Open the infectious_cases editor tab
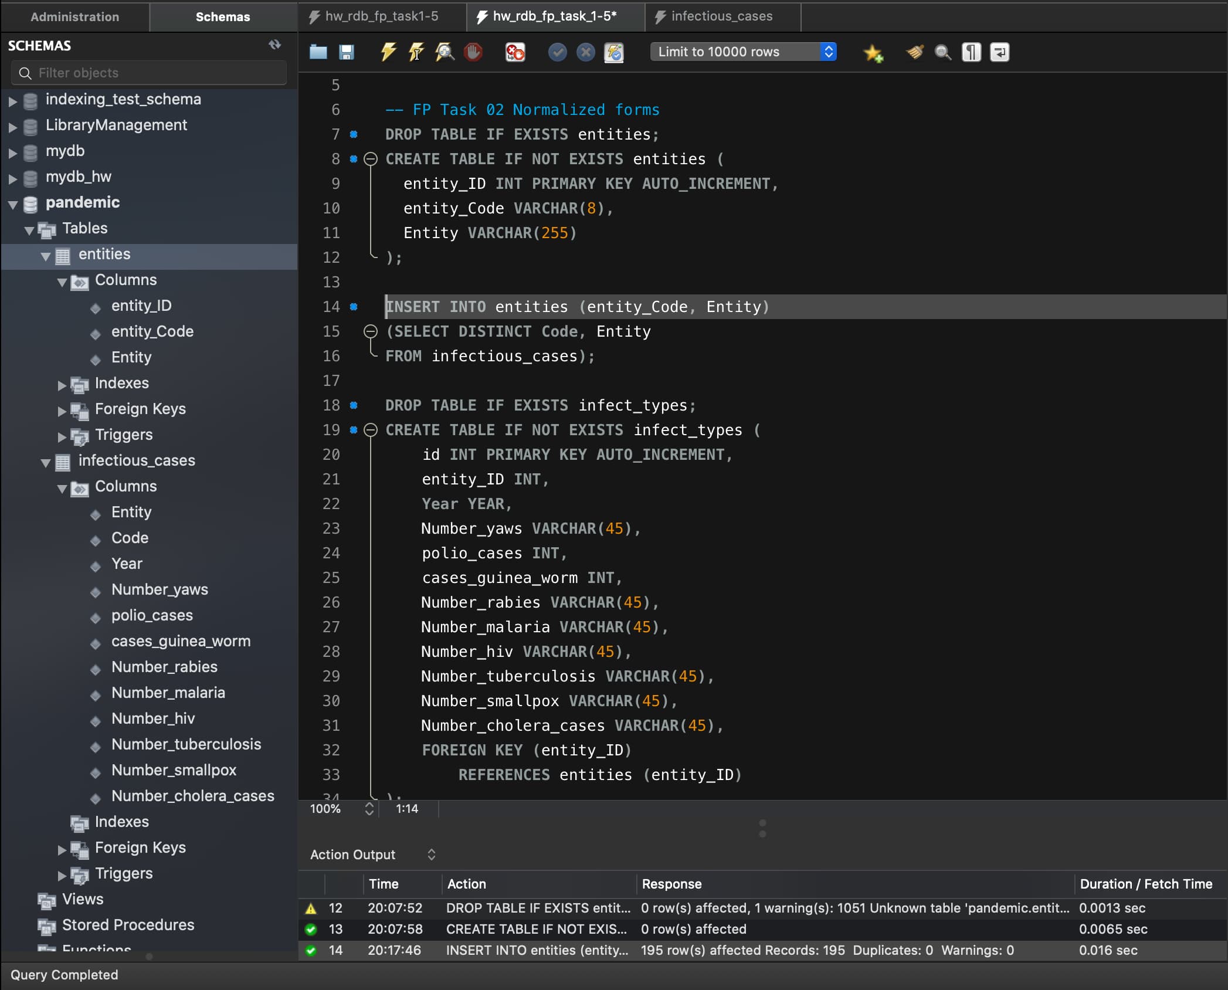1228x990 pixels. (721, 16)
